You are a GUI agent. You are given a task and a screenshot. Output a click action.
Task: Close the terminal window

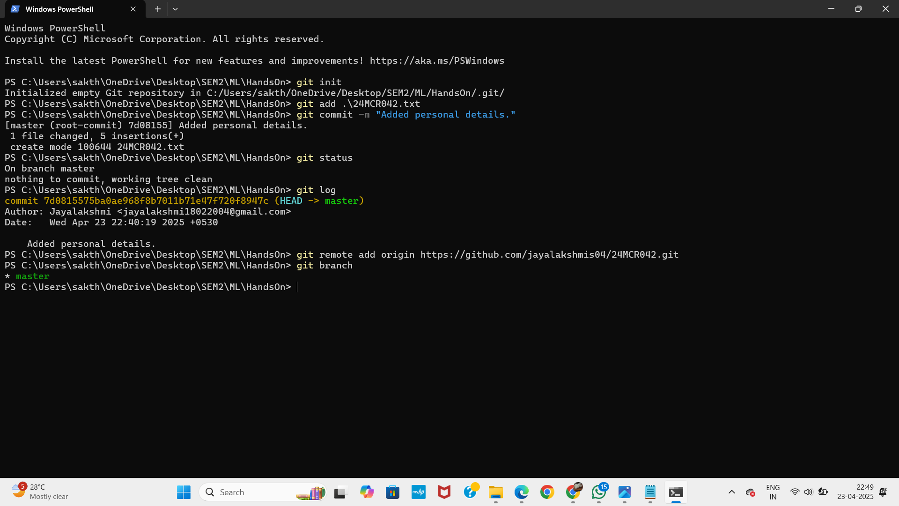885,9
